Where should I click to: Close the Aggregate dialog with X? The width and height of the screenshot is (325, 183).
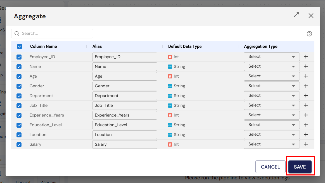coord(311,16)
